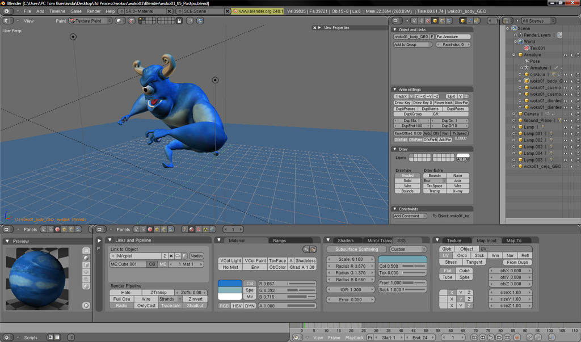
Task: Toggle visibility eye for Ground_Plane
Action: pyautogui.click(x=566, y=120)
